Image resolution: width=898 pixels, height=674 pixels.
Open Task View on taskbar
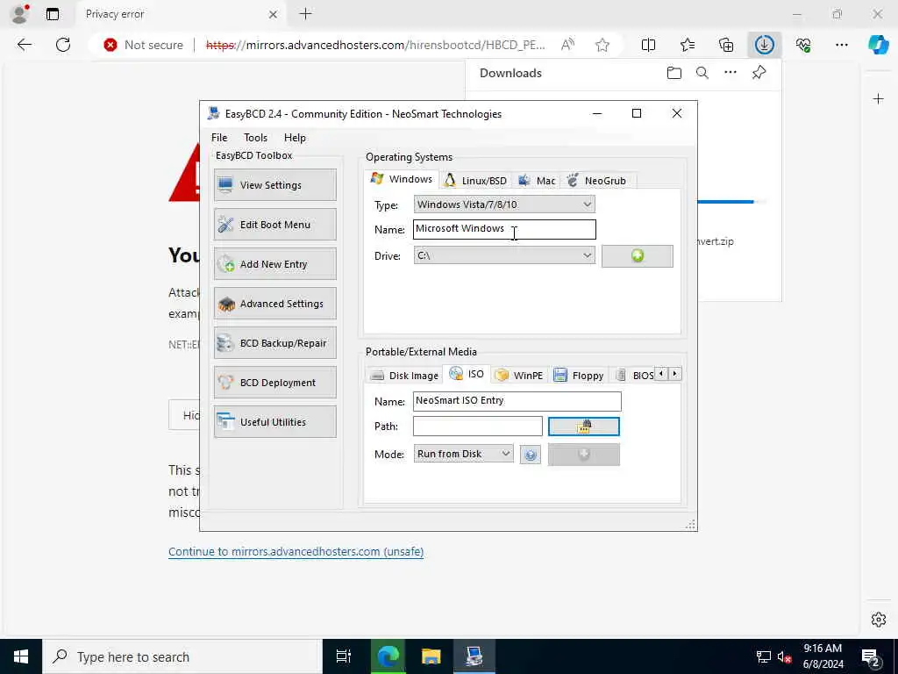[343, 656]
